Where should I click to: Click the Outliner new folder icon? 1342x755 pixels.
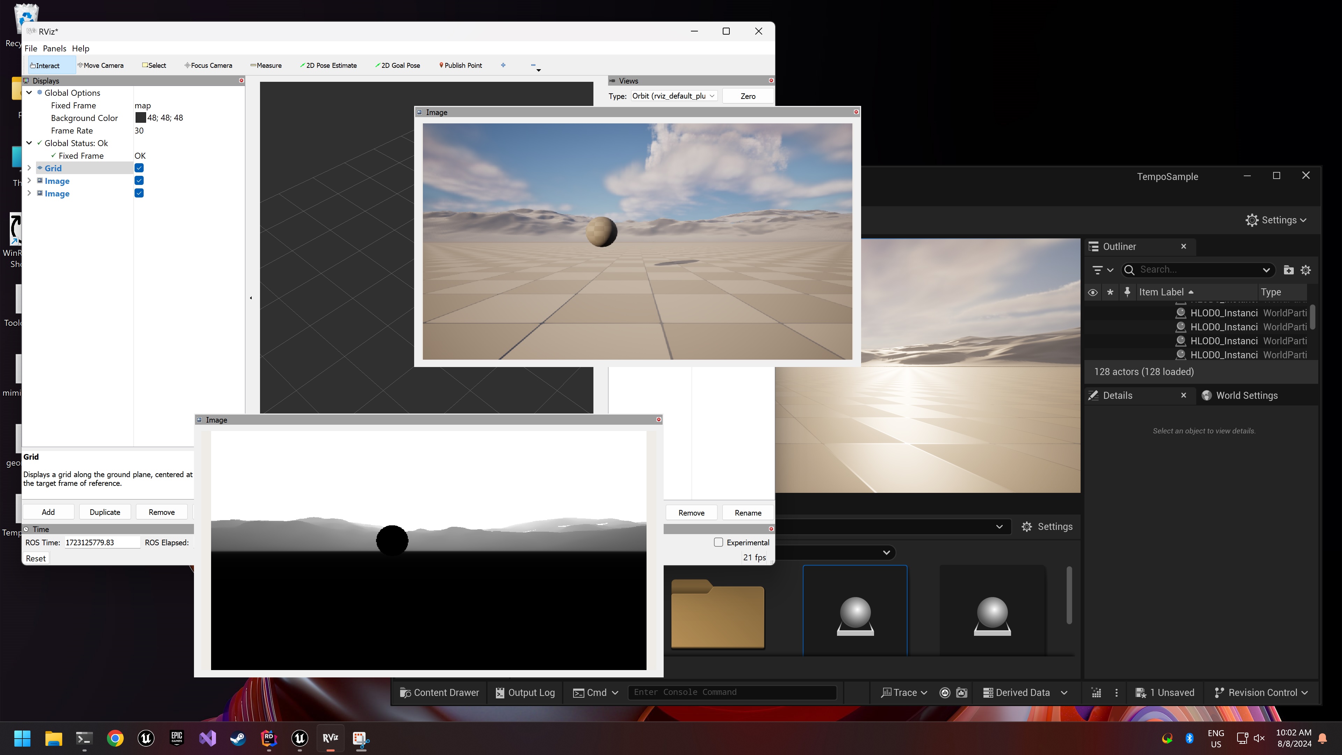(1288, 270)
